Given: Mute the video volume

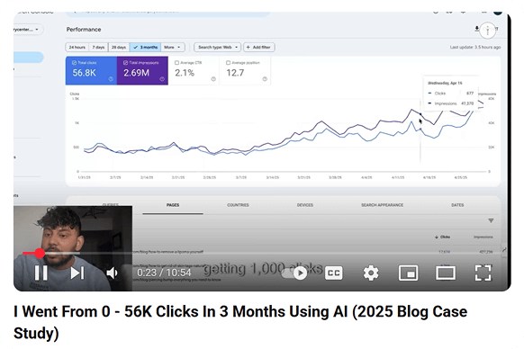Looking at the screenshot, I should (x=112, y=273).
